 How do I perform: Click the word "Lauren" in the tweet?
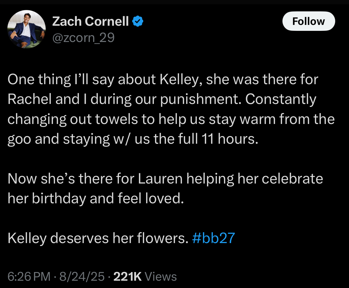click(160, 179)
